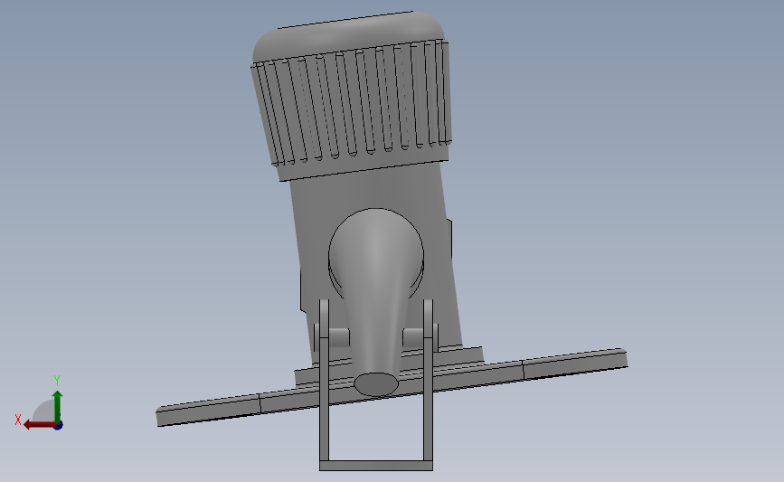Select the right vertical arm of the U-bracket
The height and width of the screenshot is (482, 784).
[x=428, y=380]
